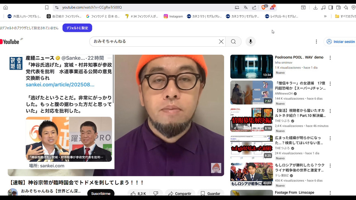Open the フィンランドと日本の Google bookmark
The height and width of the screenshot is (200, 356).
click(103, 16)
